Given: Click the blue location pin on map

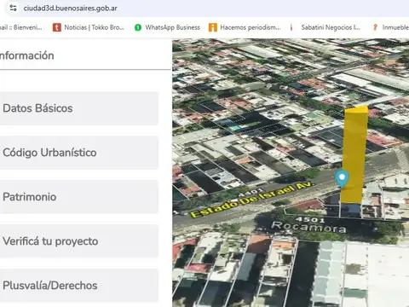Looking at the screenshot, I should click(342, 178).
